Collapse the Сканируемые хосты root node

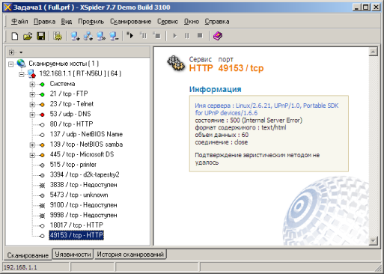click(x=10, y=64)
